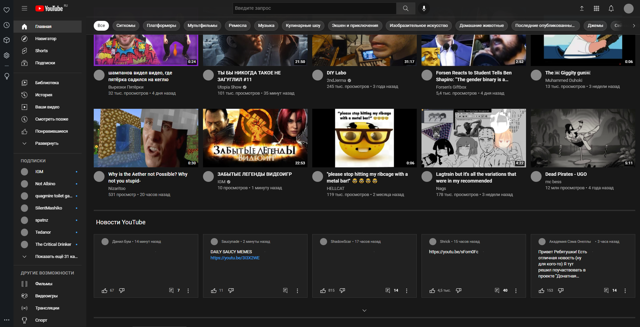Open the DIY Labo video title
The image size is (640, 327).
[x=336, y=73]
